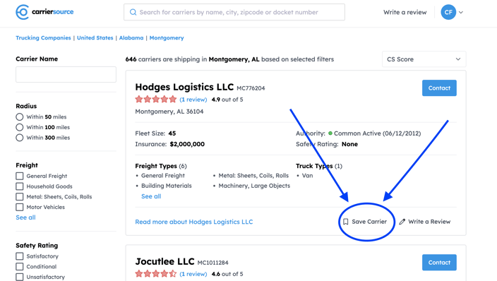
Task: Click Building Materials freight type
Action: click(x=167, y=186)
